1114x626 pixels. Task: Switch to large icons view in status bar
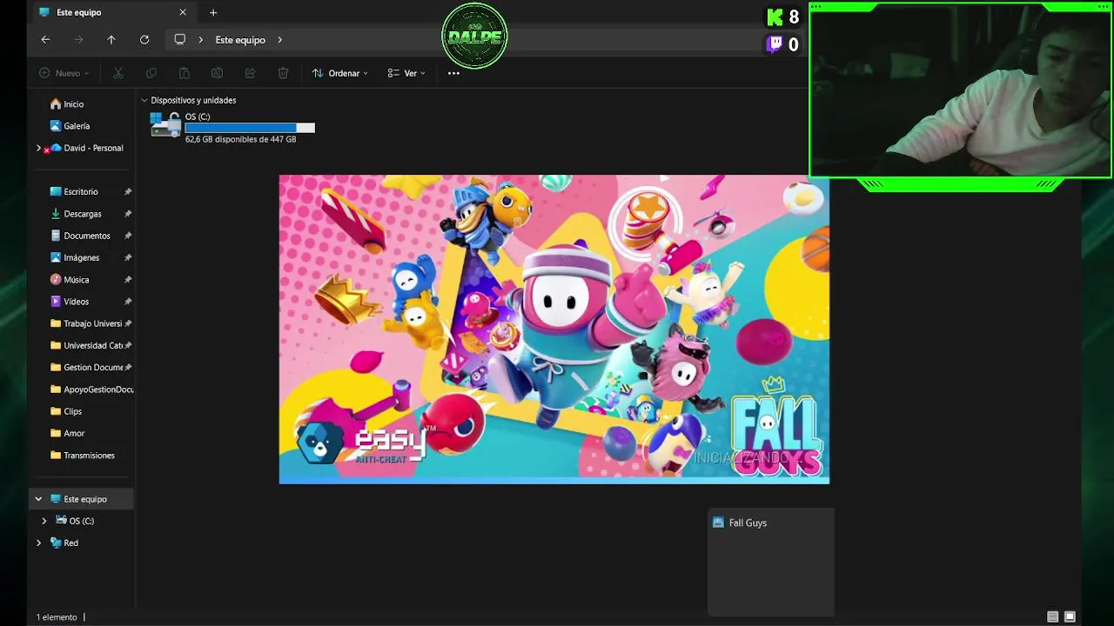pos(1070,616)
